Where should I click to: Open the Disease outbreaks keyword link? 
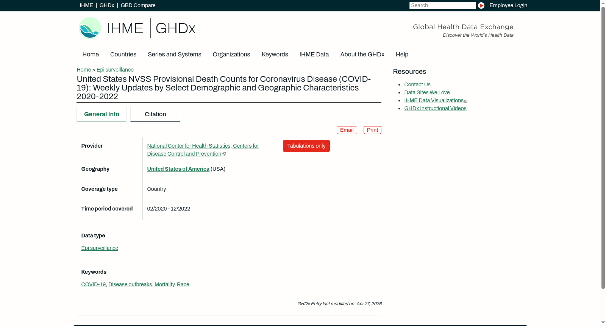point(130,284)
